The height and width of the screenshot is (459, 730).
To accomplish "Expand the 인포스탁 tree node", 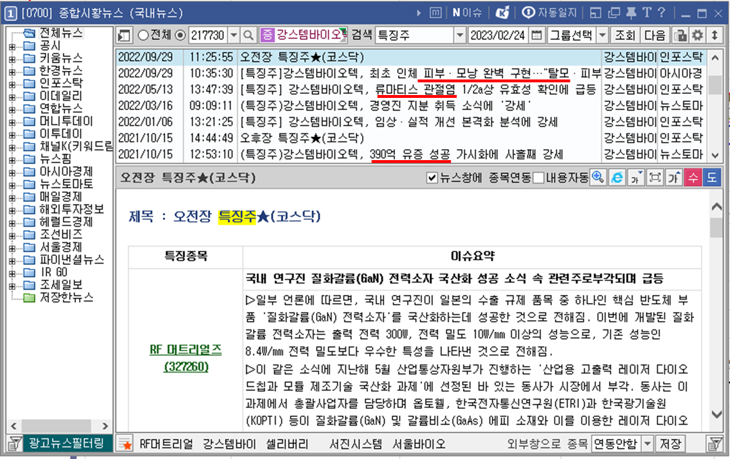I will coord(12,84).
